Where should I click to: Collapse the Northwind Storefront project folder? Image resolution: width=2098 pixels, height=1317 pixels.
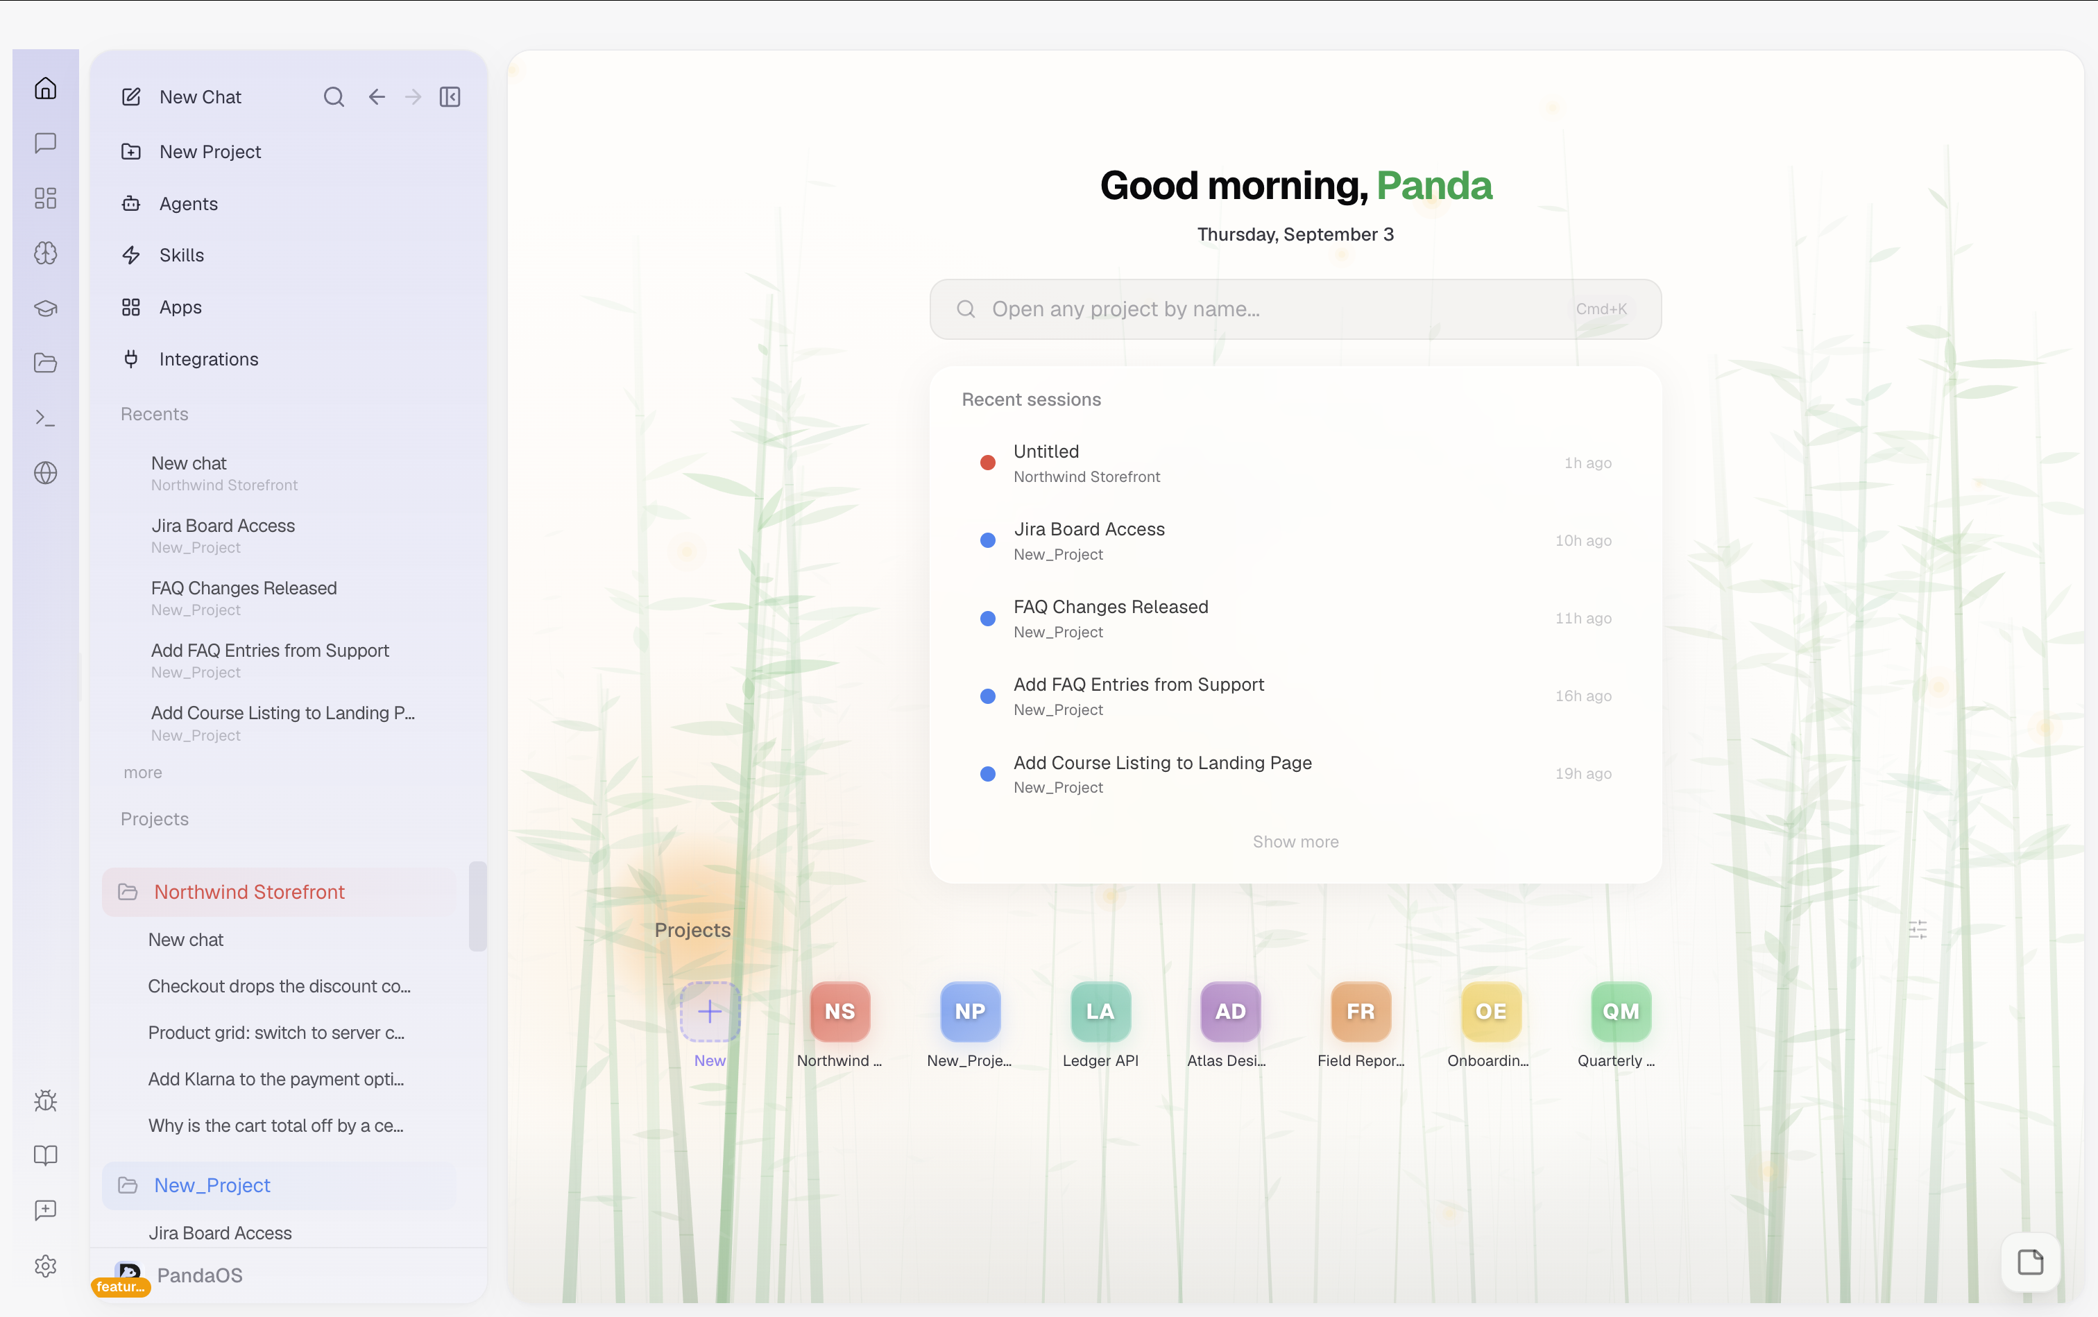click(x=279, y=892)
